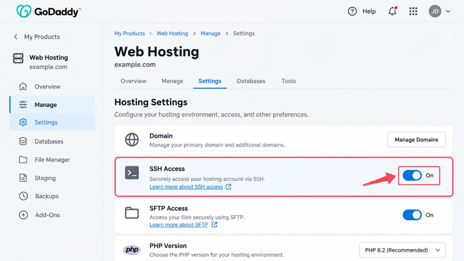464x261 pixels.
Task: Switch to the Overview tab
Action: click(x=134, y=81)
